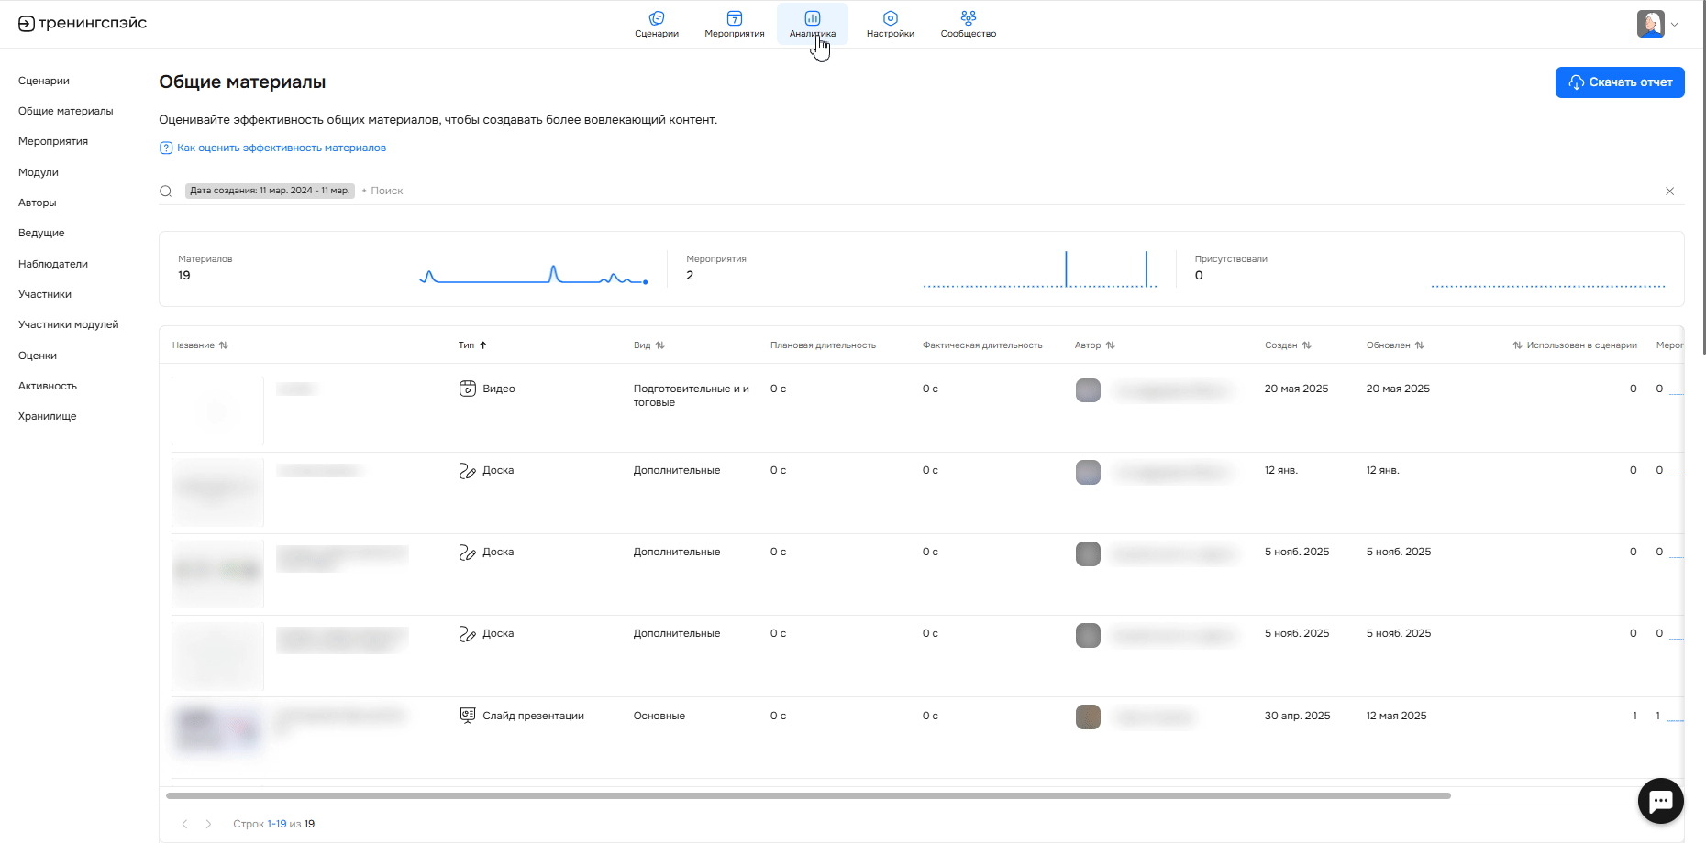Sort table by Создан column
1706x843 pixels.
1288,345
